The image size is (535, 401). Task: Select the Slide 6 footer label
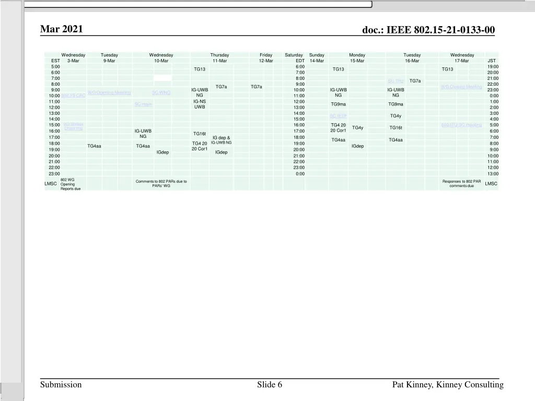[270, 385]
